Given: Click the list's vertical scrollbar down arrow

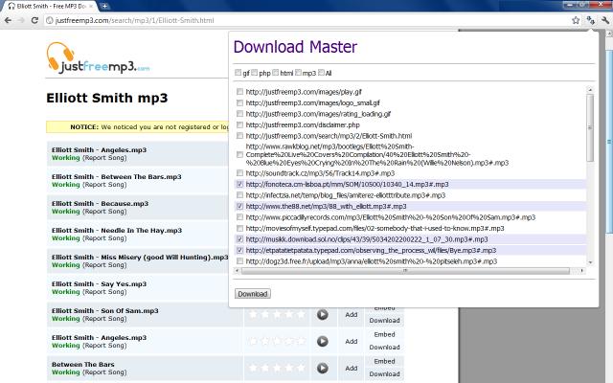Looking at the screenshot, I should point(590,262).
